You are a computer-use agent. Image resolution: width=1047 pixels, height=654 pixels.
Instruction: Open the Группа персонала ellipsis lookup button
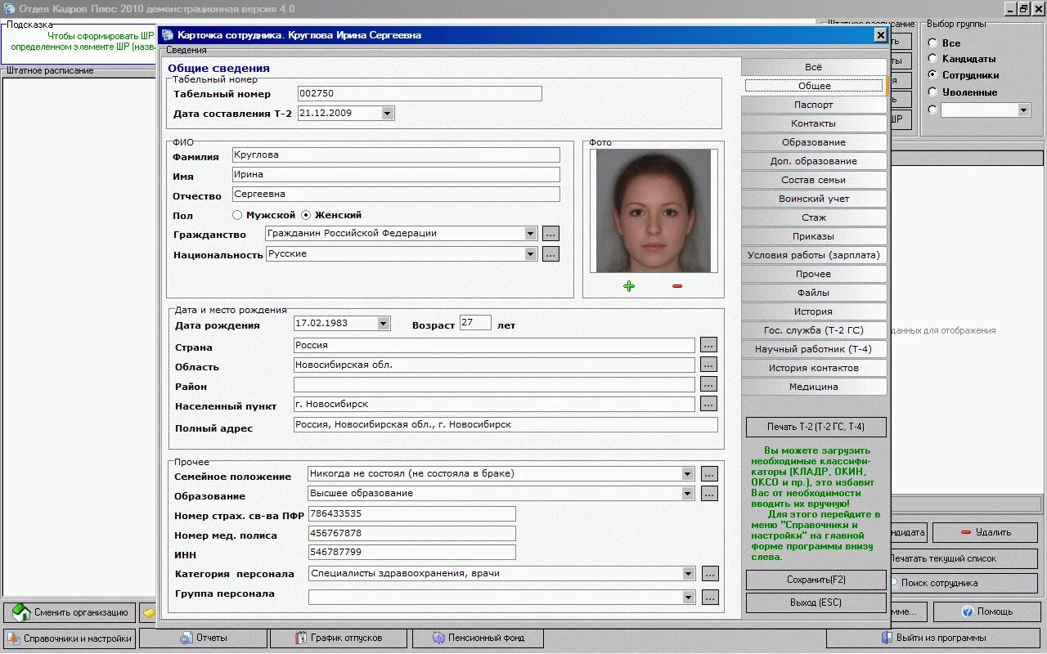[709, 598]
